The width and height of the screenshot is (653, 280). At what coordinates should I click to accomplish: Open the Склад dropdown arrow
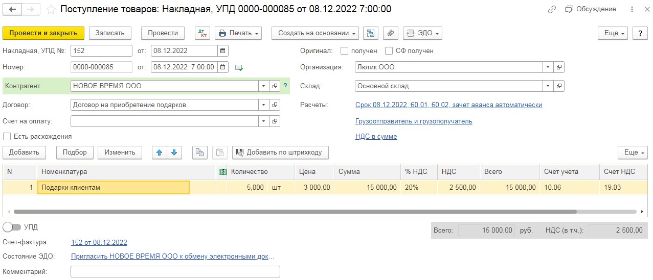tap(548, 86)
